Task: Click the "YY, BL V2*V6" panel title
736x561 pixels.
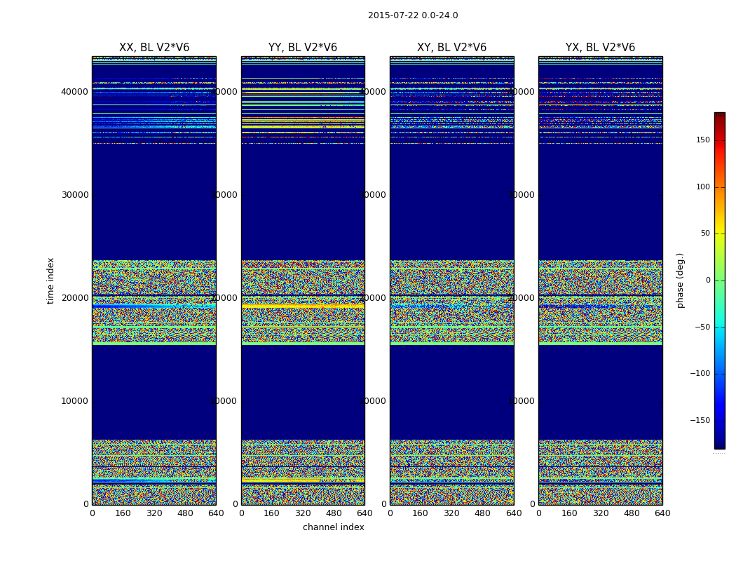Action: click(x=303, y=48)
